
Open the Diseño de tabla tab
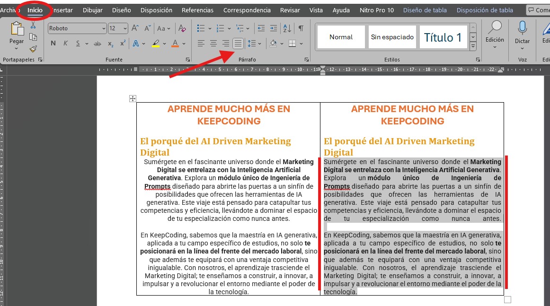point(425,10)
